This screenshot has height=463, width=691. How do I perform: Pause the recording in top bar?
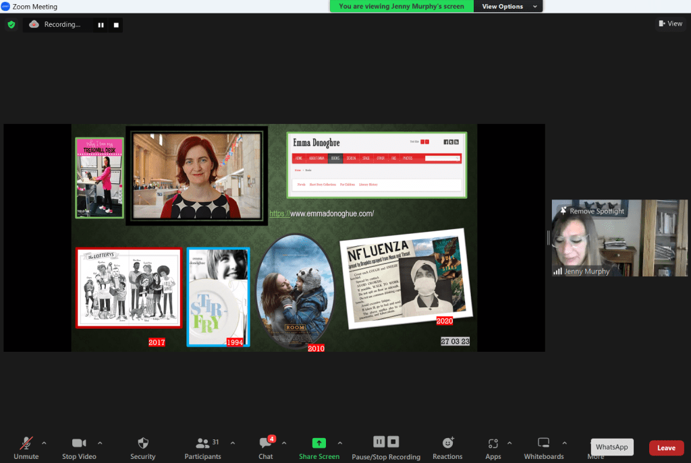click(x=101, y=25)
